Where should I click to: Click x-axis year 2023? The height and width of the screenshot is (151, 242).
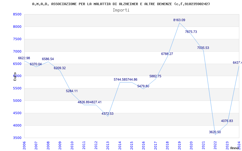click(227, 146)
